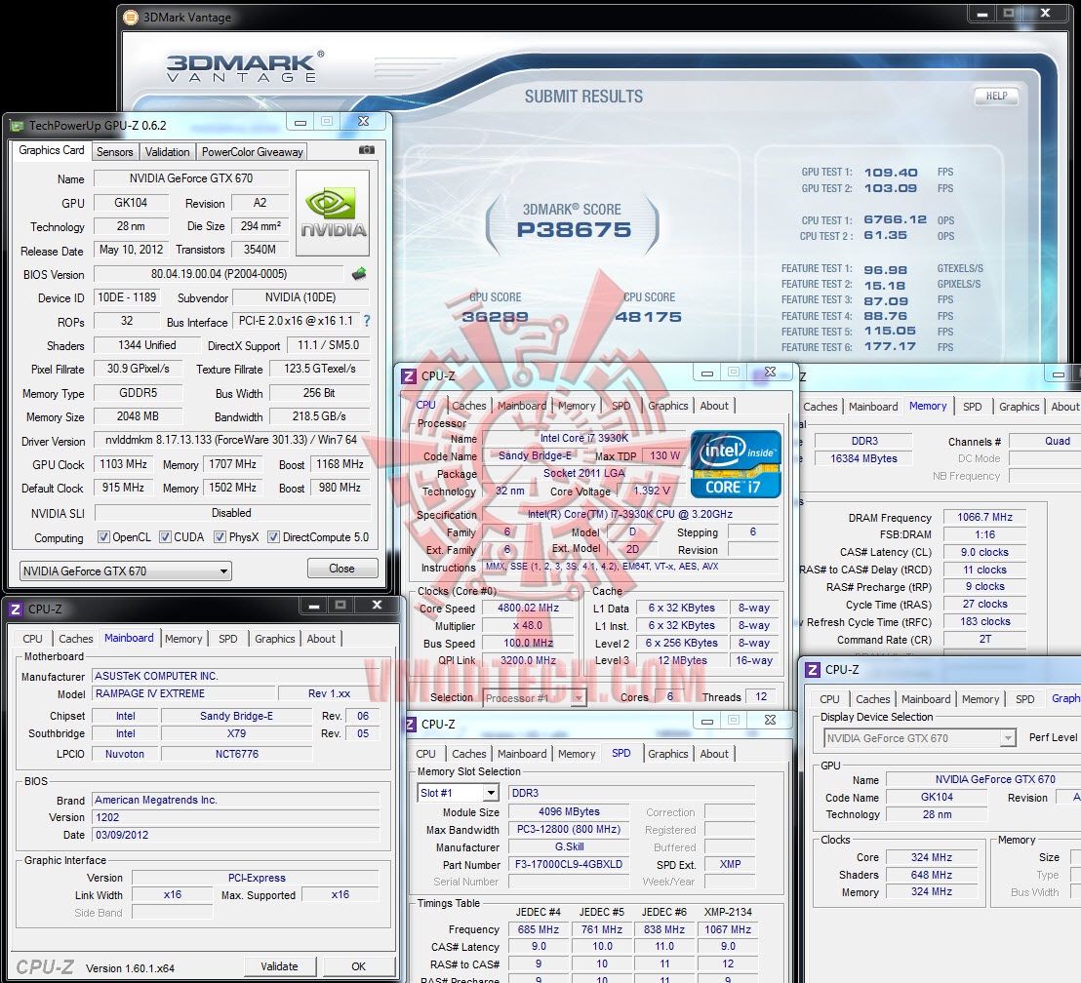This screenshot has height=983, width=1081.
Task: Click the XMP-2134 timings column header
Action: pyautogui.click(x=728, y=912)
